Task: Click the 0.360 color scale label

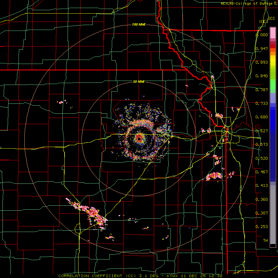Action: pos(262,200)
